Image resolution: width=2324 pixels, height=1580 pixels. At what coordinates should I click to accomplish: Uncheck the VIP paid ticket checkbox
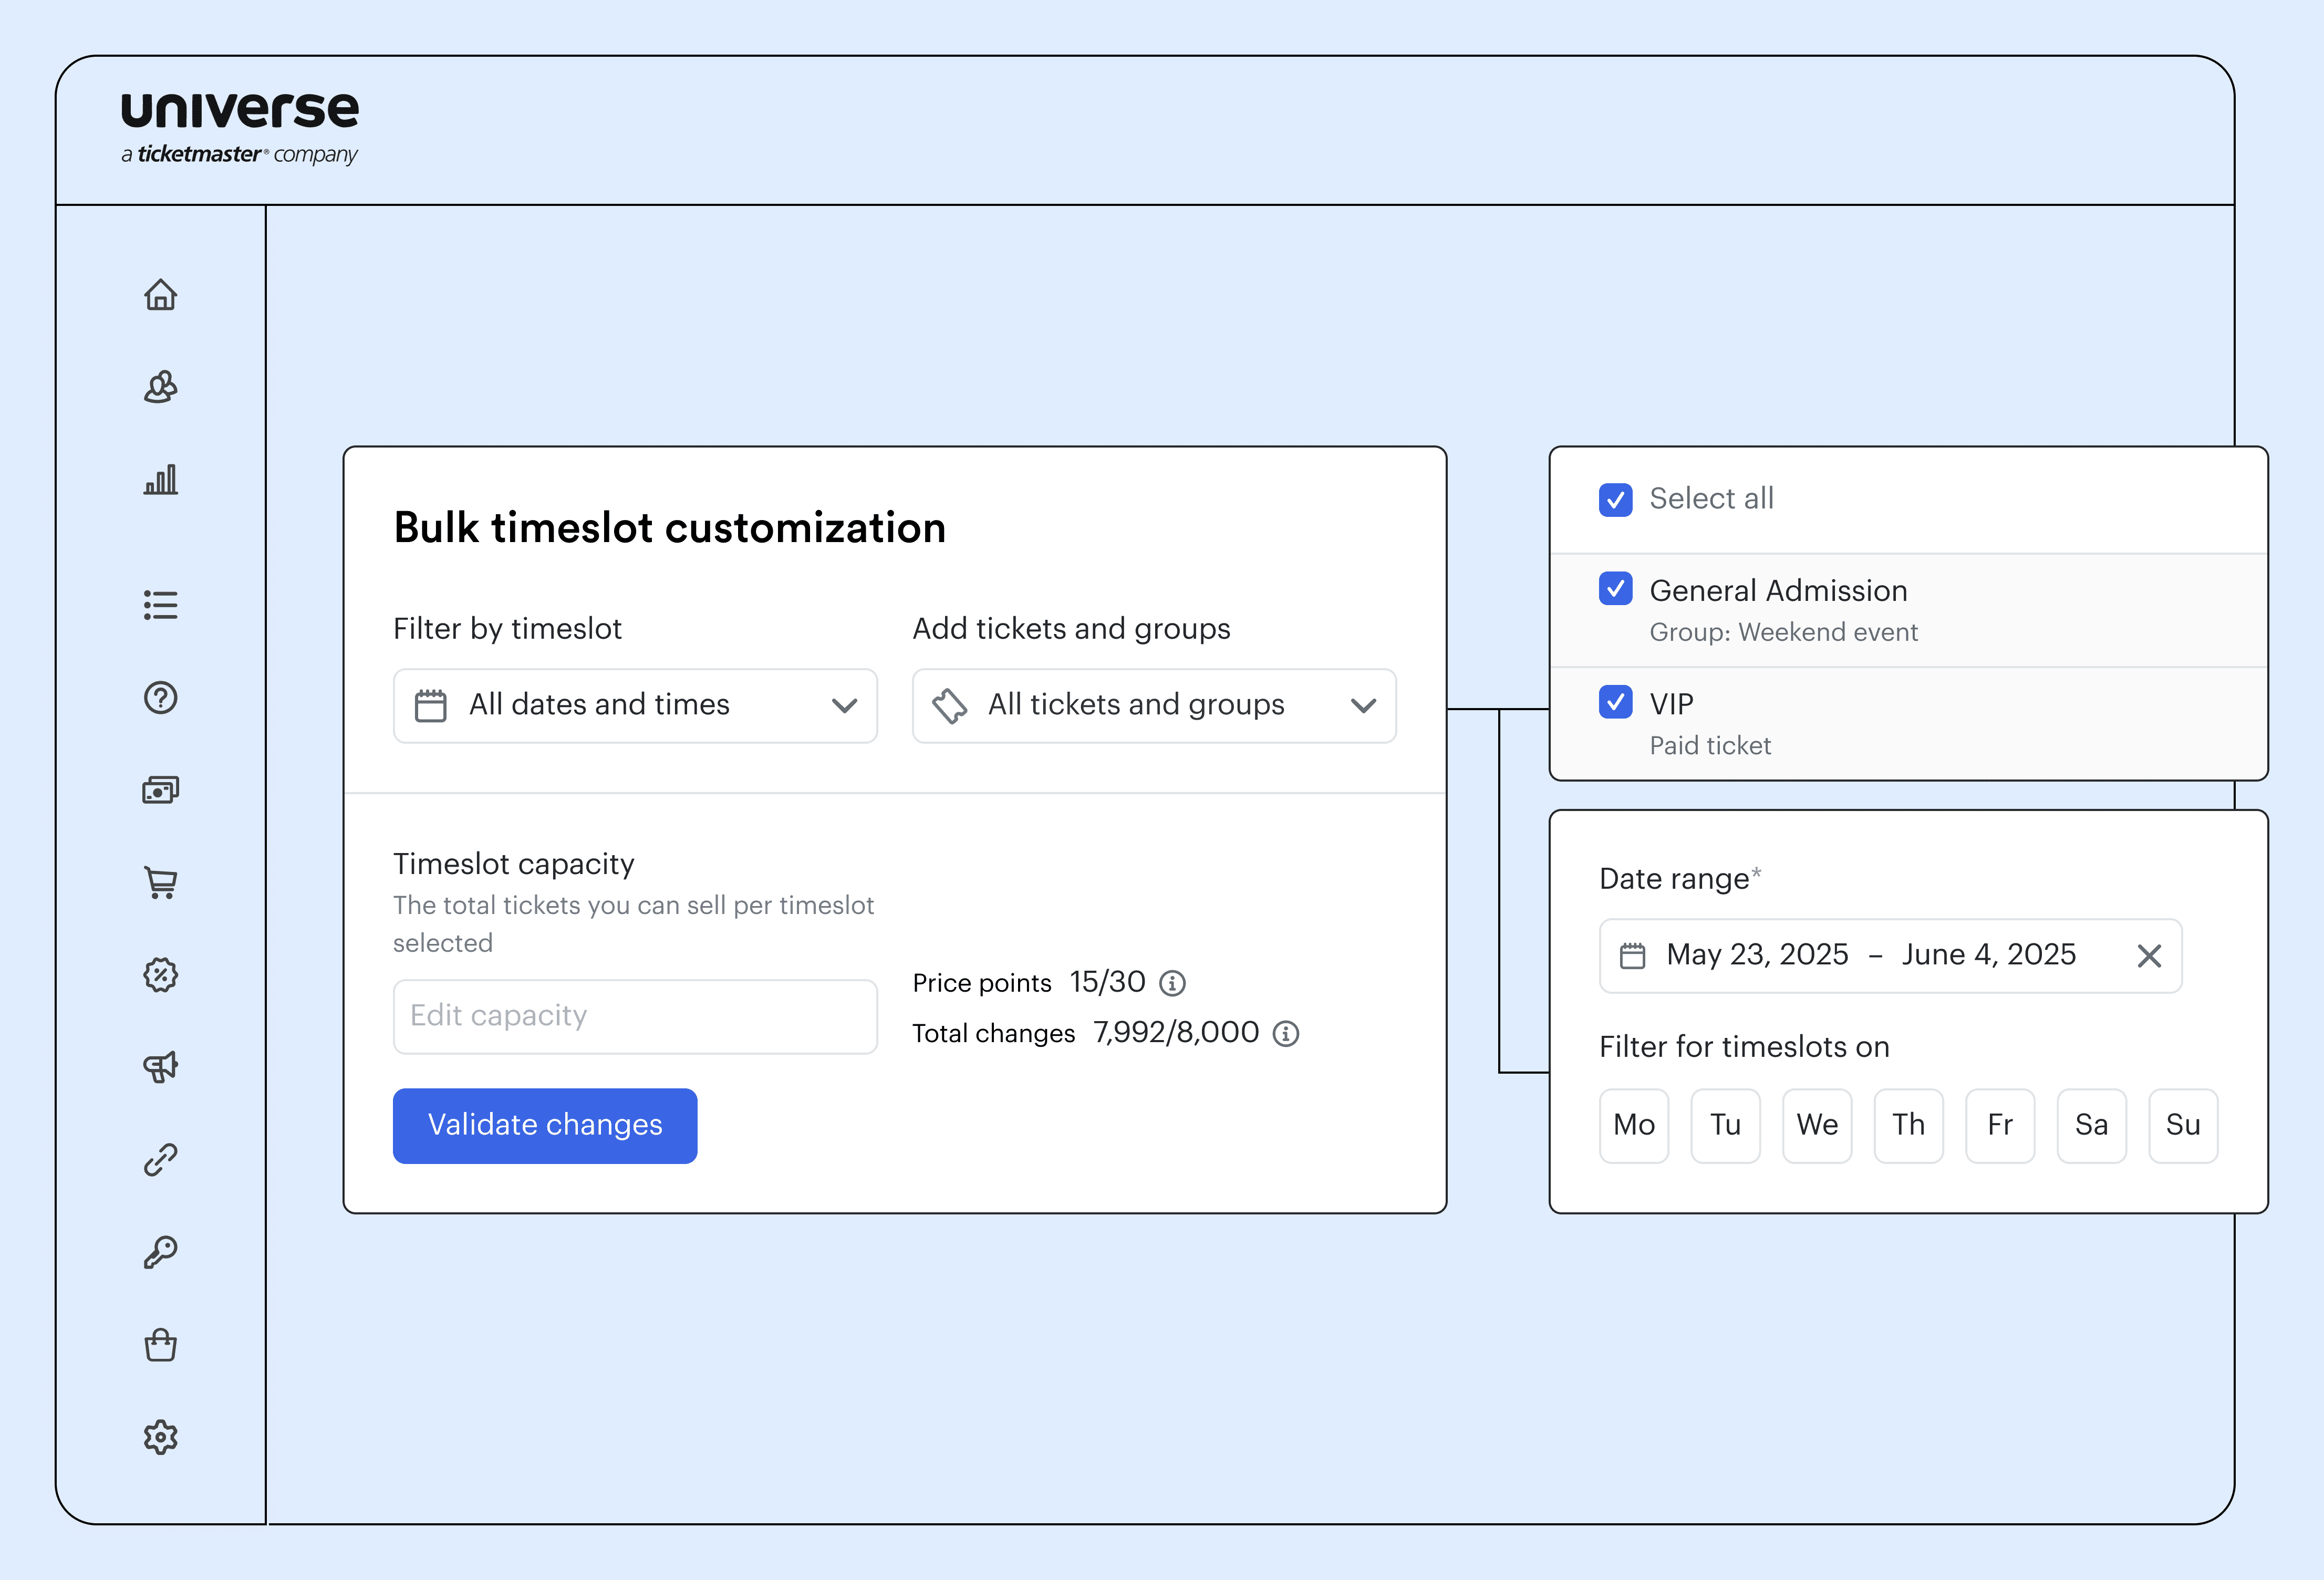tap(1615, 702)
